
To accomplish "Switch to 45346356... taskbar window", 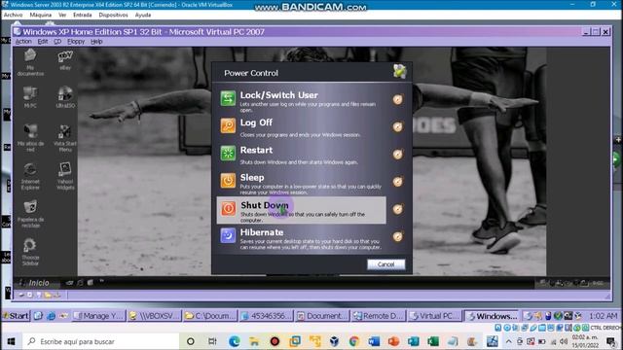I will point(266,316).
